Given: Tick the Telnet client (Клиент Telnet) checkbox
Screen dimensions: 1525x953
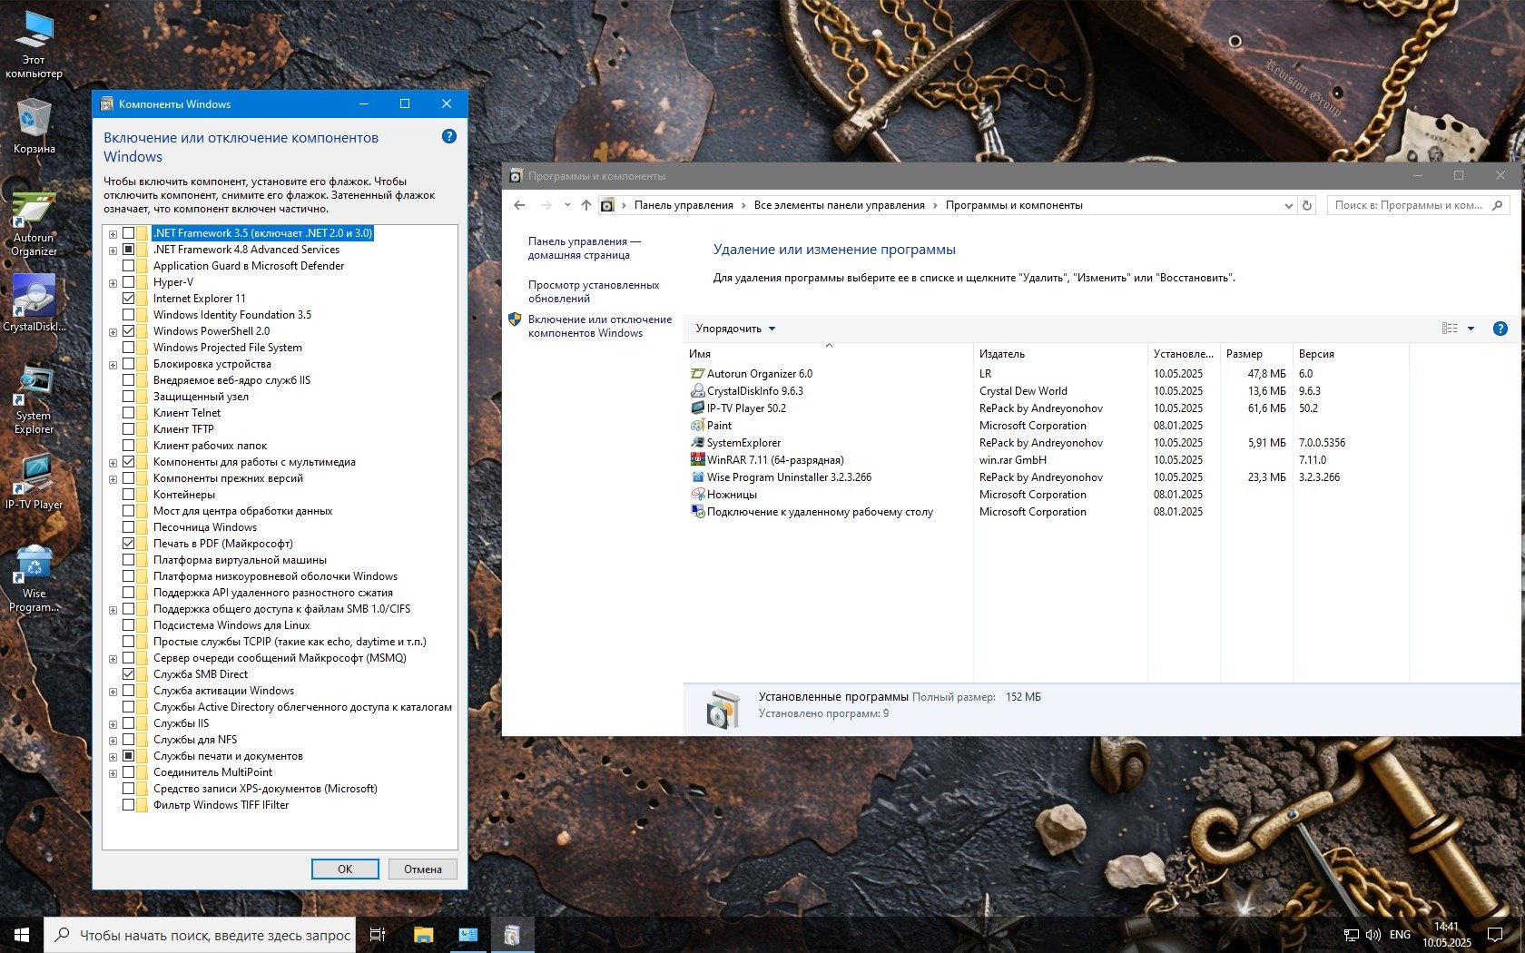Looking at the screenshot, I should 129,413.
